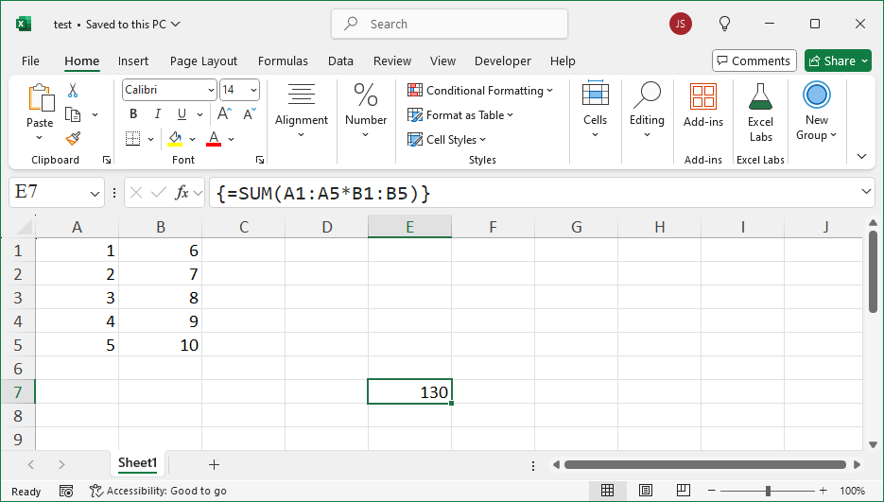Click the Format Painter brush icon
Viewport: 884px width, 502px height.
pos(73,138)
